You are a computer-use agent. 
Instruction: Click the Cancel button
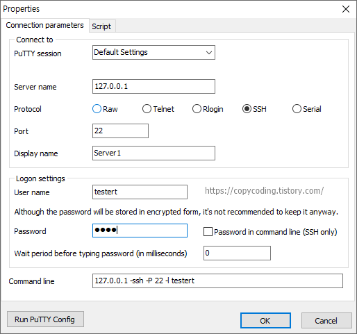[x=326, y=321]
